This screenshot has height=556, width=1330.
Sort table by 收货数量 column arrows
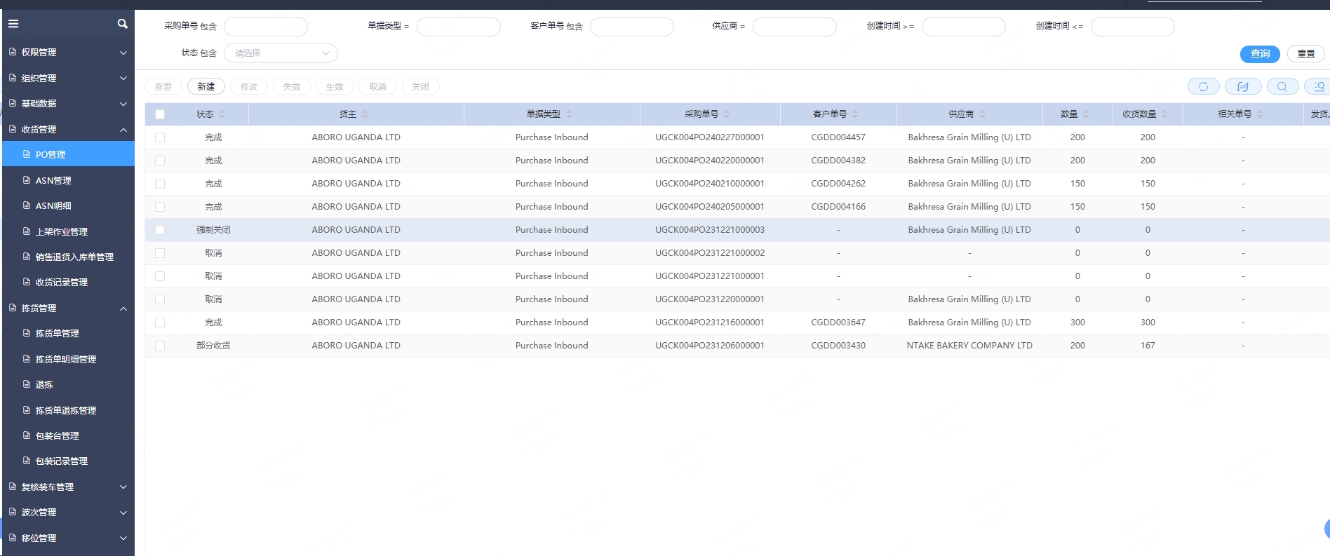click(1164, 114)
